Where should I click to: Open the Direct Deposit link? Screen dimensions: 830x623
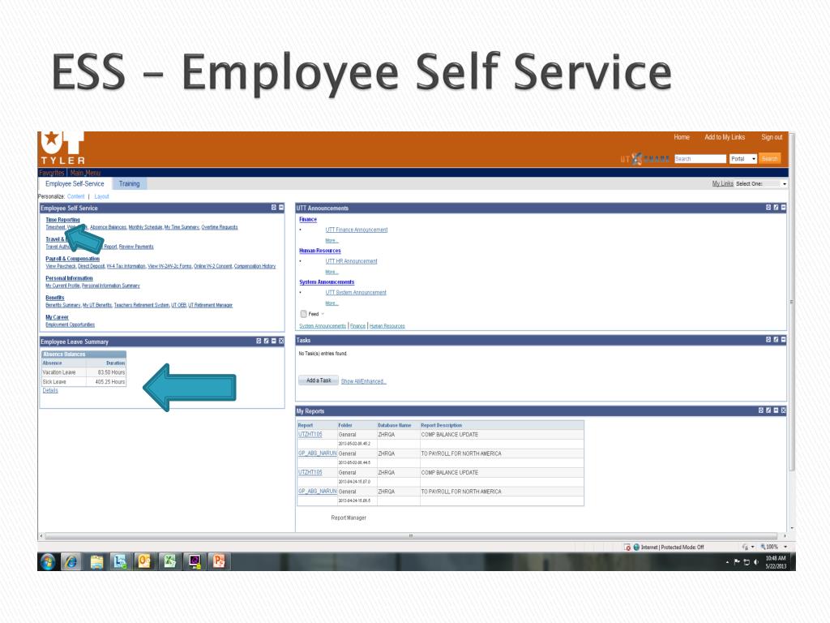click(x=91, y=266)
